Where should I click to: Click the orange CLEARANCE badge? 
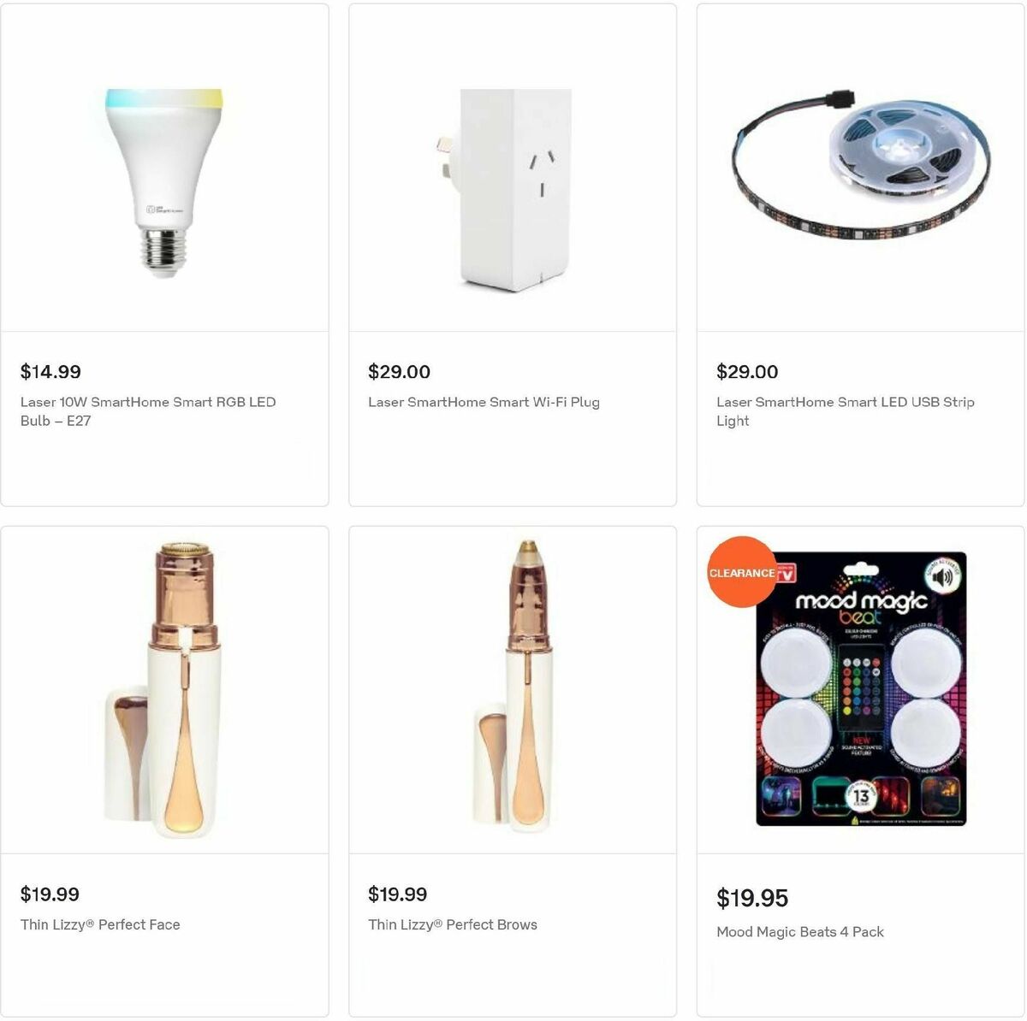point(742,572)
